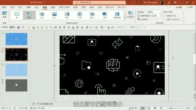Image resolution: width=196 pixels, height=110 pixels.
Task: Switch to Normal view in status bar
Action: point(143,108)
